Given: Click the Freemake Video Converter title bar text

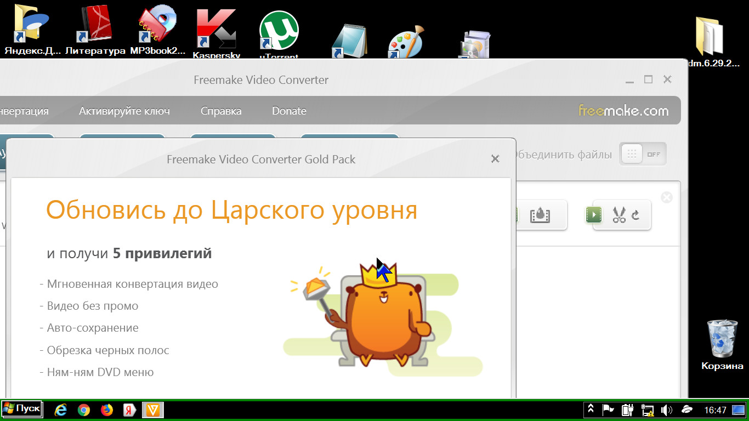Looking at the screenshot, I should (261, 79).
